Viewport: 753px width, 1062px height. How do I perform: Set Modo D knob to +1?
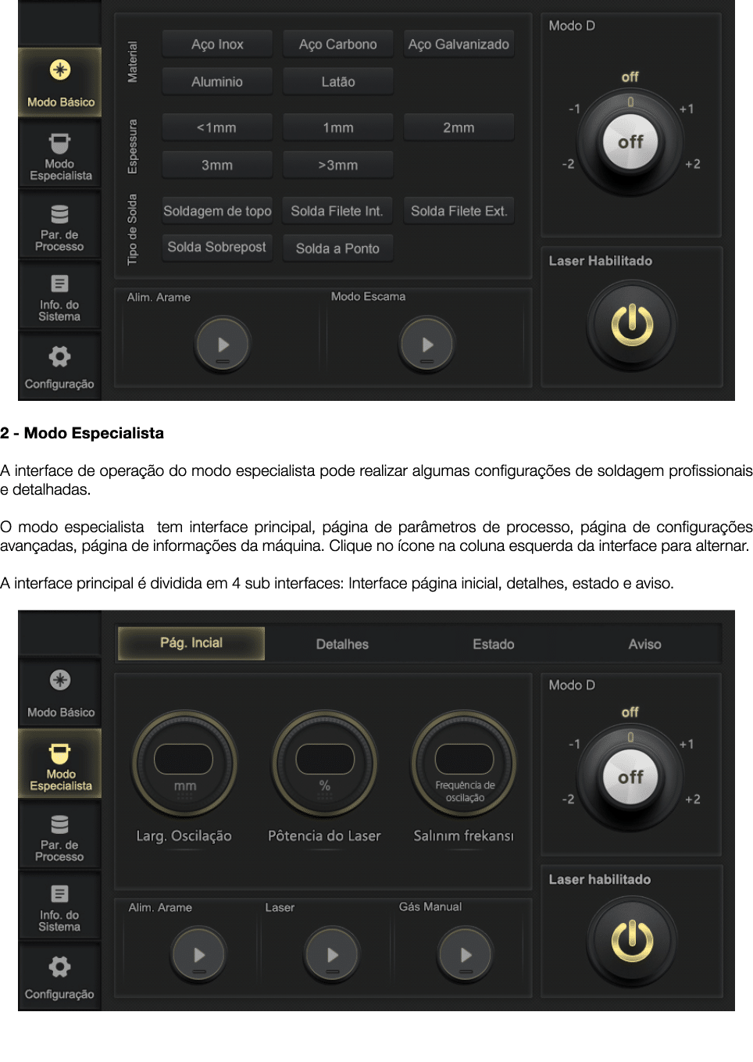click(687, 109)
